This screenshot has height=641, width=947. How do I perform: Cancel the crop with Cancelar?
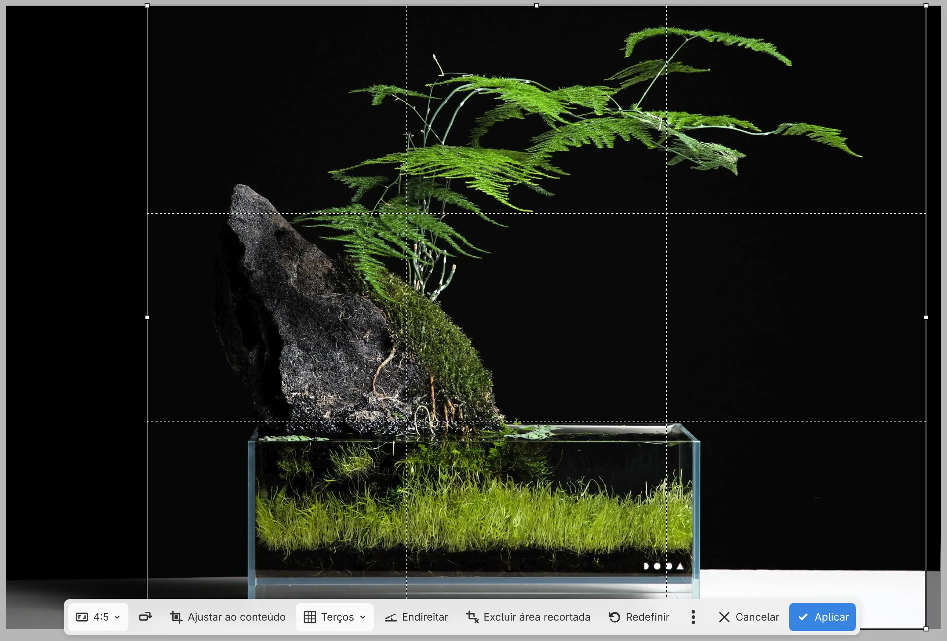pyautogui.click(x=749, y=617)
